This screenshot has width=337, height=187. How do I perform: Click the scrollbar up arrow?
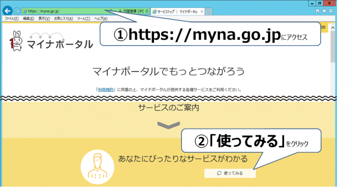(x=333, y=28)
